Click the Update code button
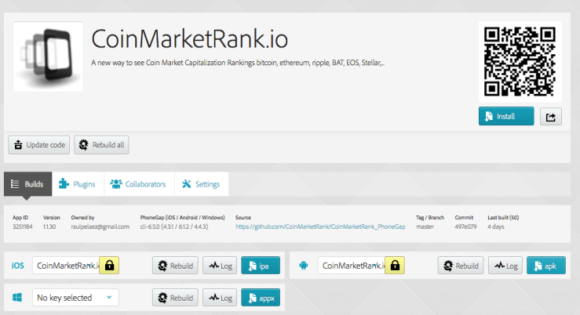580x315 pixels. click(39, 145)
